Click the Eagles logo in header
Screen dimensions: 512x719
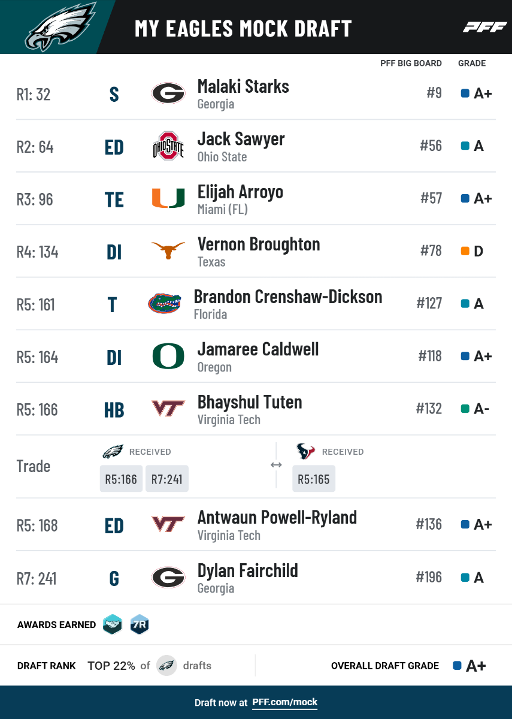(60, 27)
